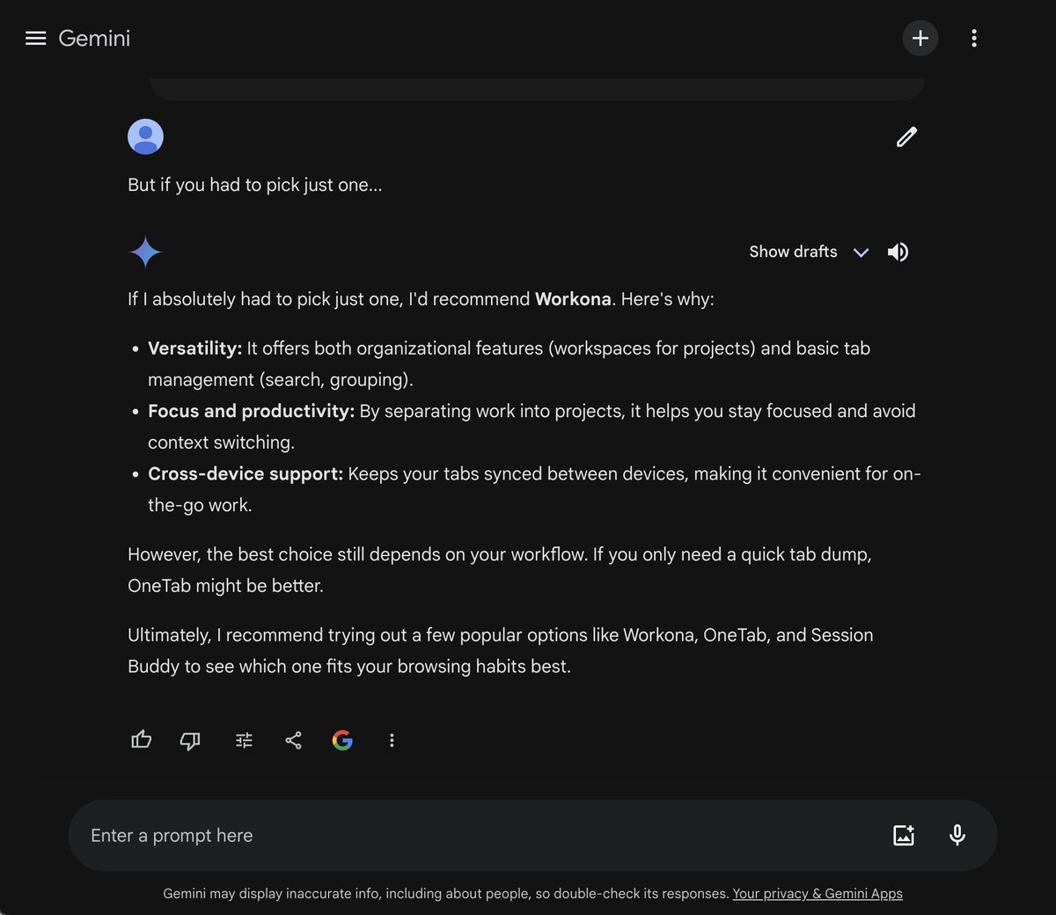Select the bold Workona text in the response
Viewport: 1056px width, 915px height.
point(573,299)
